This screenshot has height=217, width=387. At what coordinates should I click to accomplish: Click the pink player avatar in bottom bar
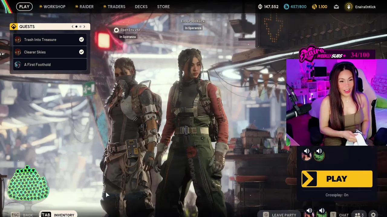[x=309, y=214]
